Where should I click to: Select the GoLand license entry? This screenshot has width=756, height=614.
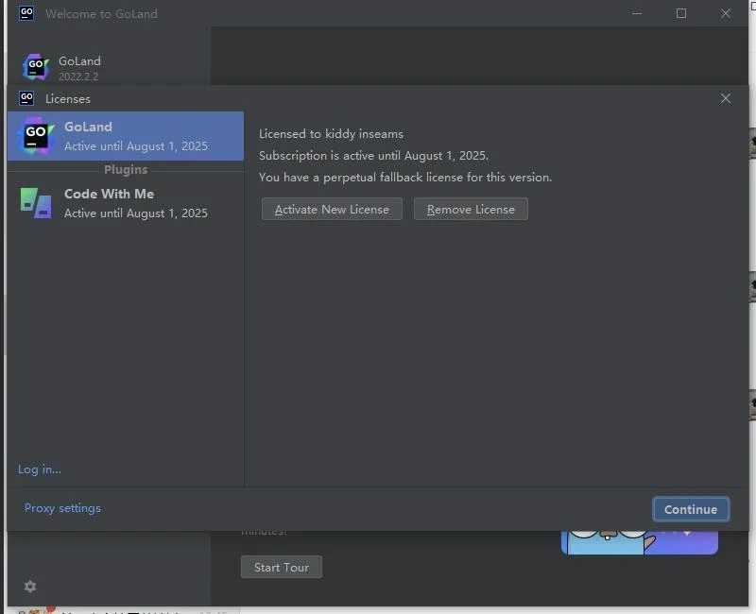click(x=126, y=136)
